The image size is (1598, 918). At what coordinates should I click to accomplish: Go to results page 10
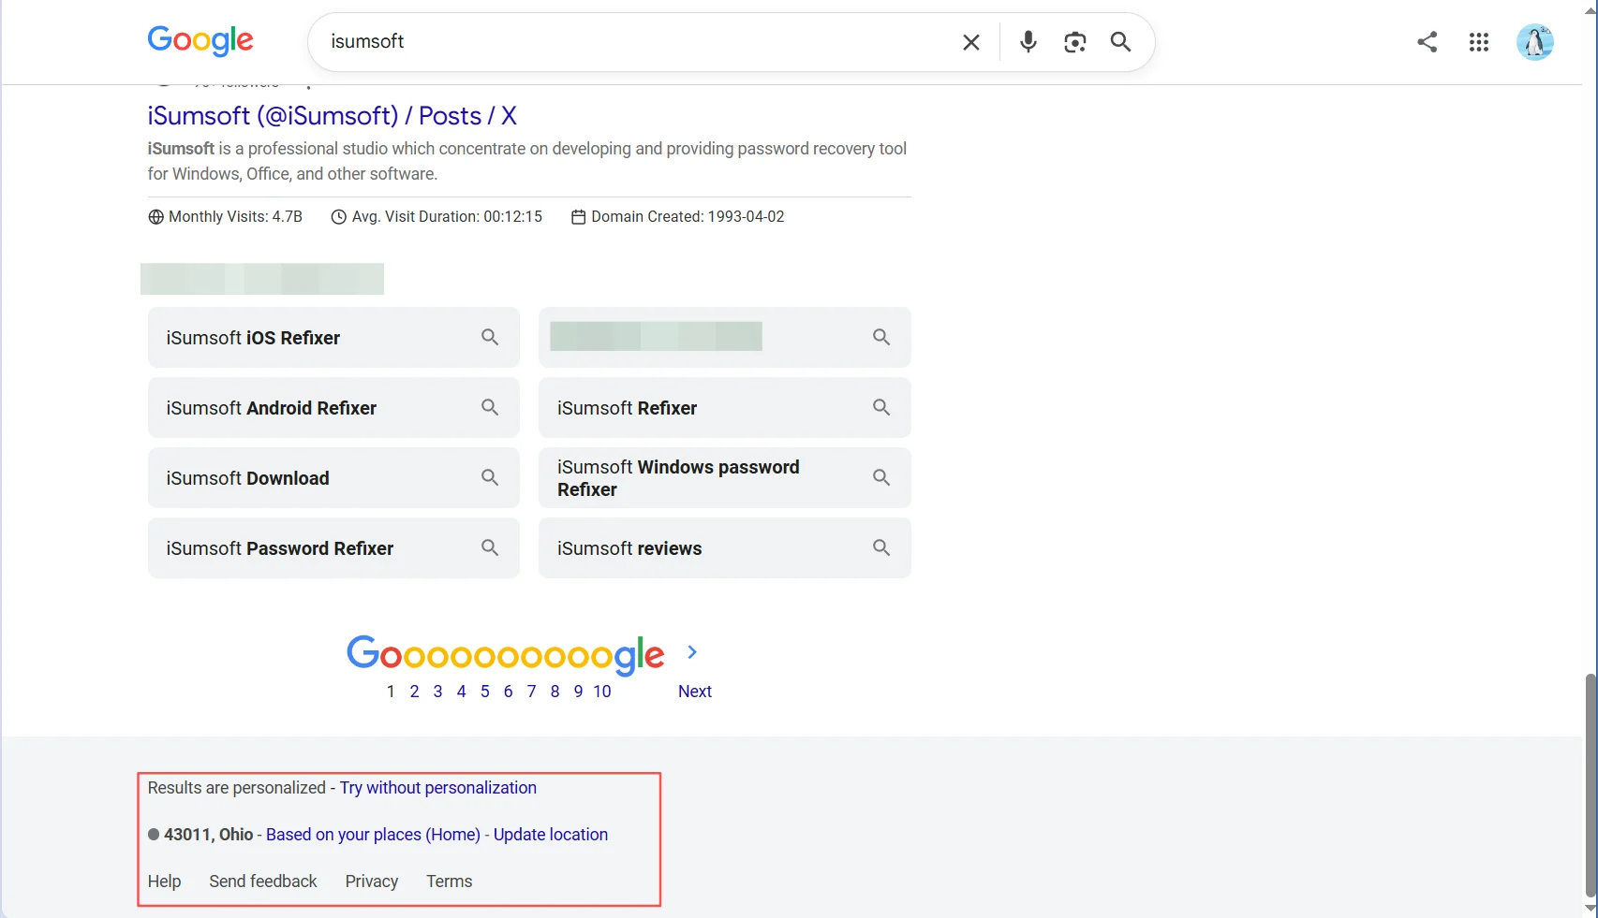[602, 692]
